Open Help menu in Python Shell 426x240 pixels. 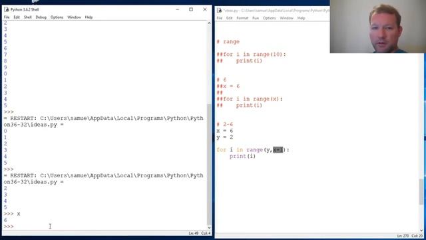(x=89, y=17)
